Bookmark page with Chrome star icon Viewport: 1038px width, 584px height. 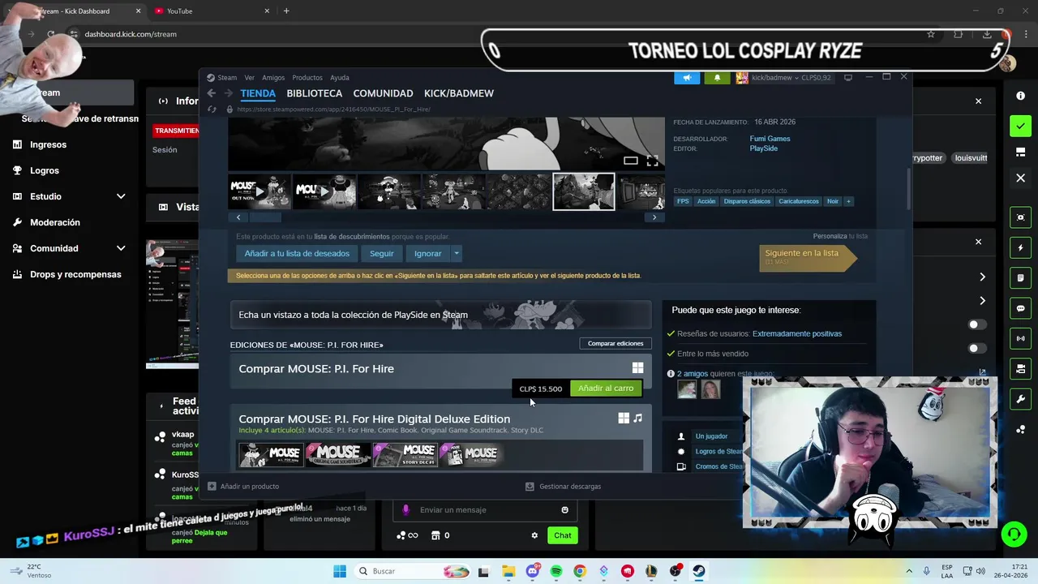[931, 34]
